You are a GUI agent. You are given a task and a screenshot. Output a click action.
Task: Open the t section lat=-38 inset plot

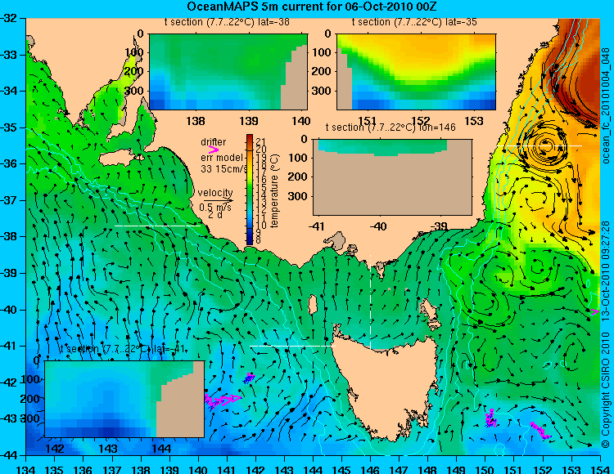[228, 72]
